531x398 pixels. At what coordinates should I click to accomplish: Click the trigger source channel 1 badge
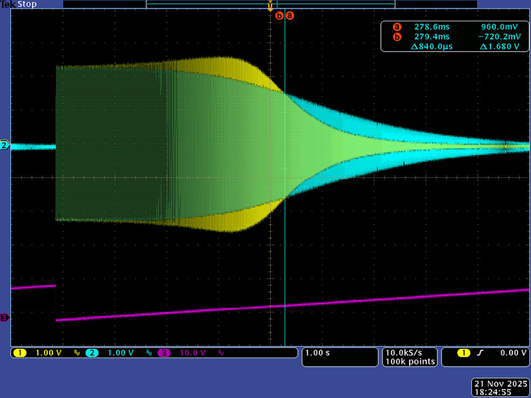(464, 353)
